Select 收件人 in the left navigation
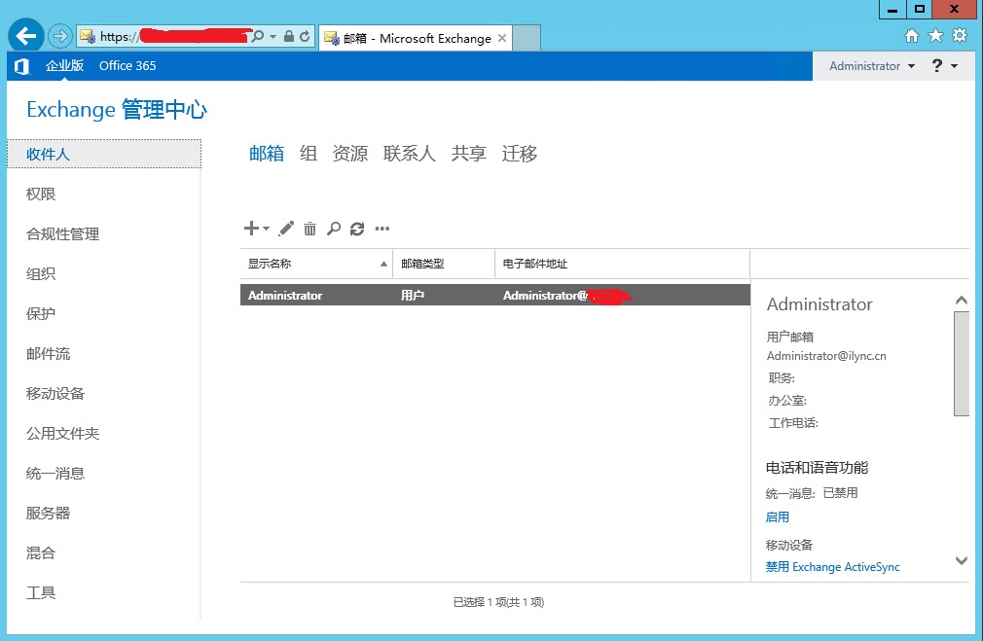 (104, 154)
